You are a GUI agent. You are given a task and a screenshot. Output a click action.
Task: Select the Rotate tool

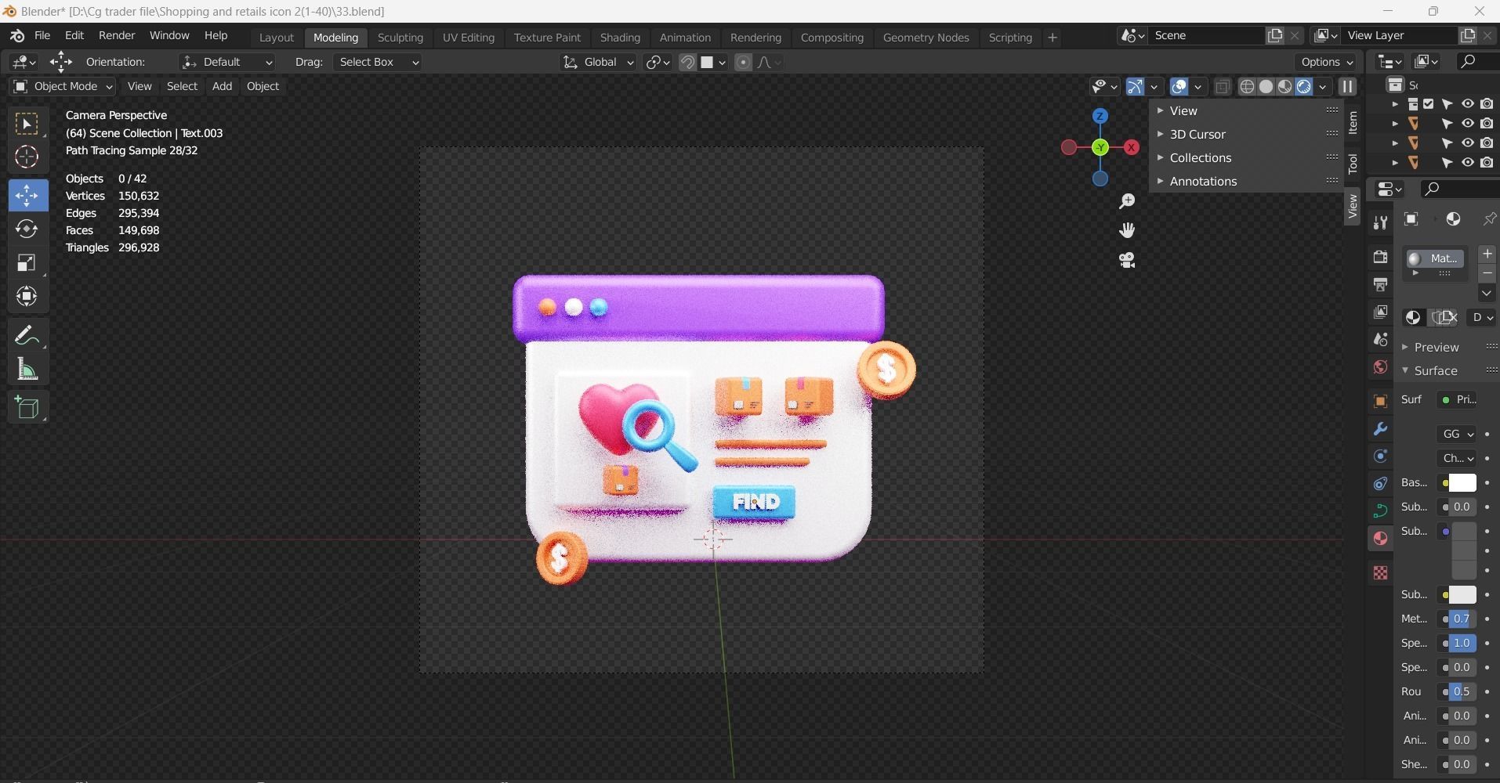coord(27,229)
